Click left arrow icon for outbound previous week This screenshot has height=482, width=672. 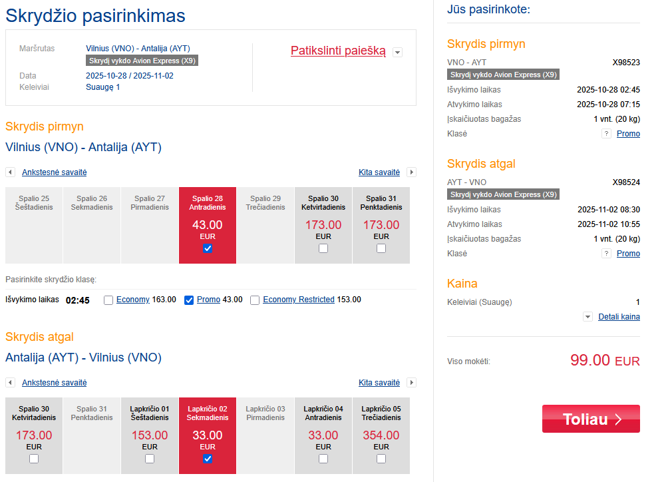[11, 172]
